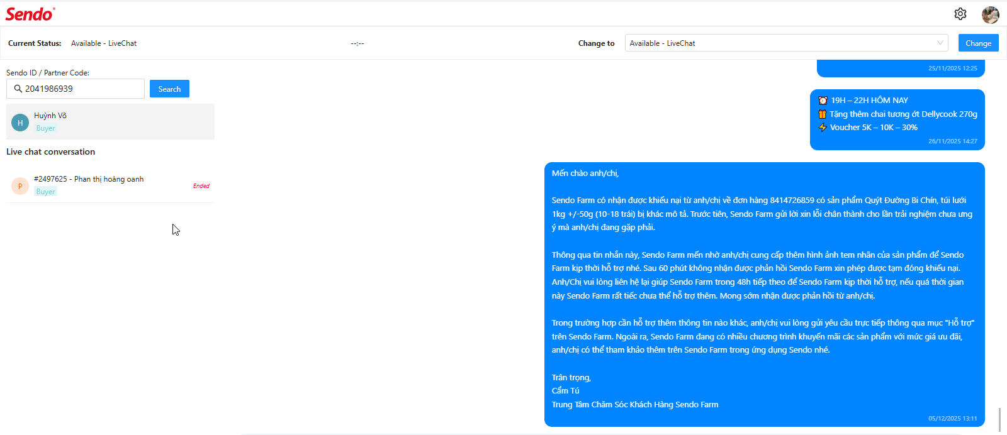Click the Trân trọng closing line

[571, 378]
